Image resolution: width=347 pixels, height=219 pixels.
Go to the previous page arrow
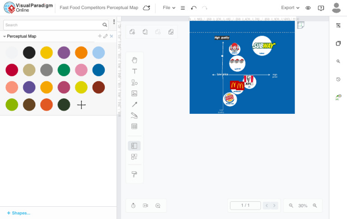coord(267,206)
